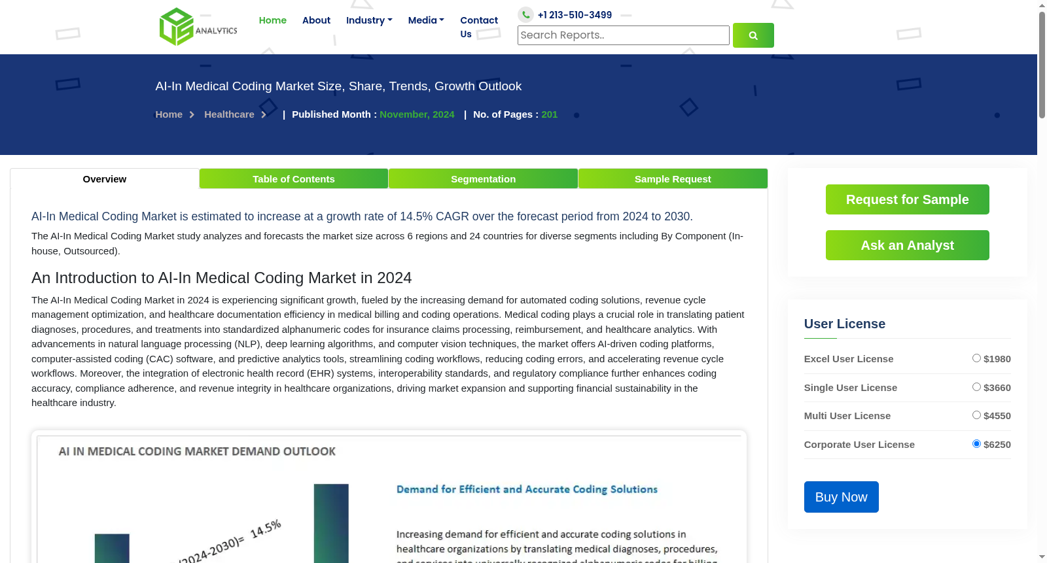Viewport: 1047px width, 563px height.
Task: Expand the Industry dropdown menu
Action: point(369,20)
